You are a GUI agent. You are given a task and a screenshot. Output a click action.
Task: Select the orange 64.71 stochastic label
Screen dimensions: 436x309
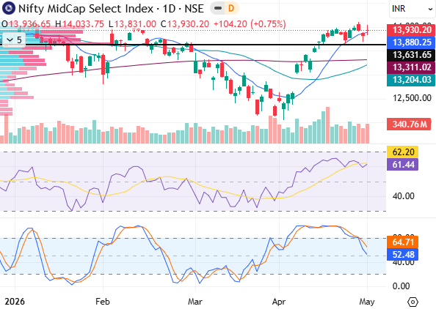[403, 242]
